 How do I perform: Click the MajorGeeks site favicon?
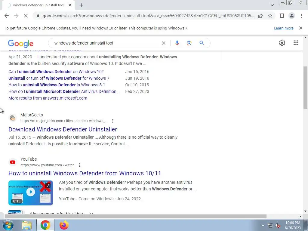pyautogui.click(x=13, y=118)
